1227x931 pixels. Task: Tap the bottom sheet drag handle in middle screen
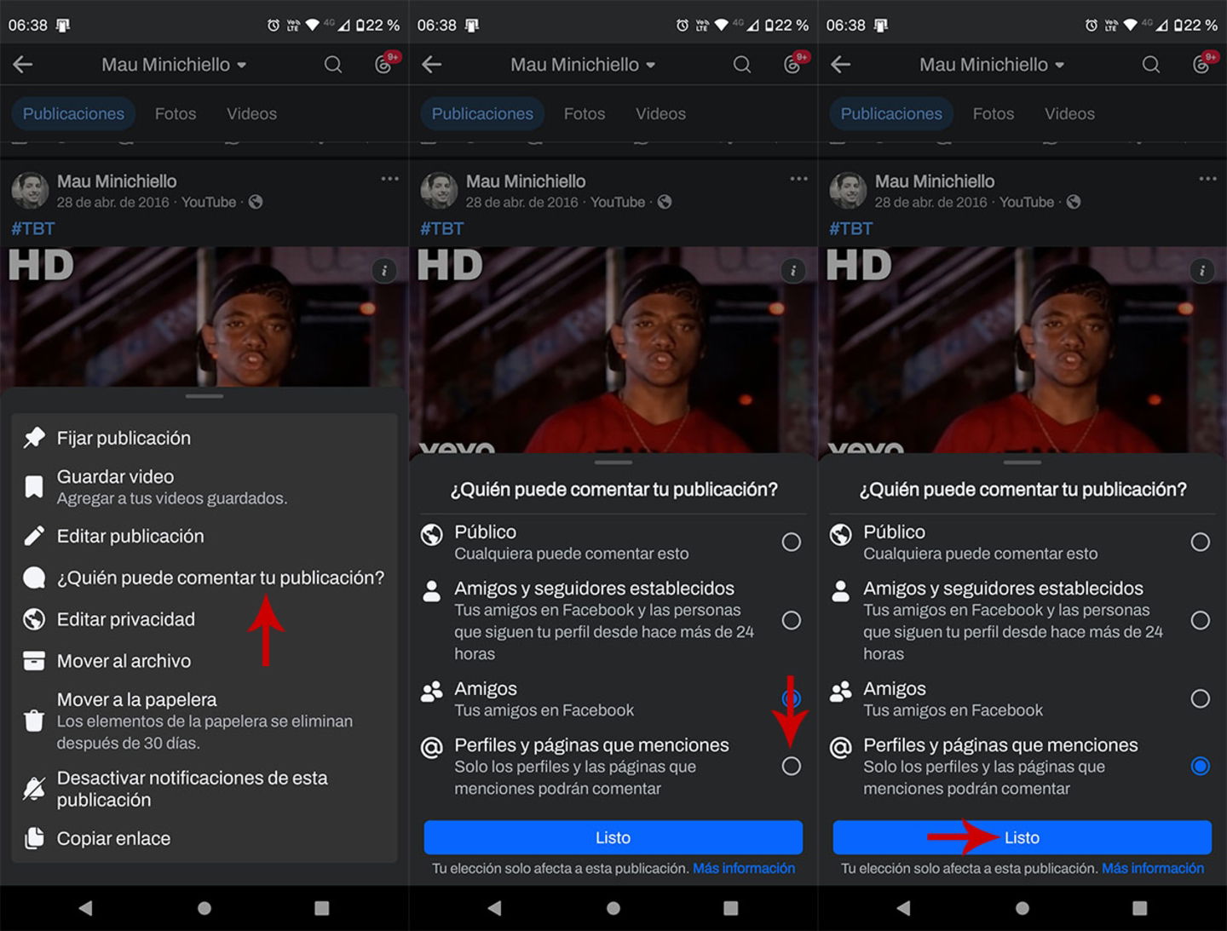pyautogui.click(x=613, y=463)
